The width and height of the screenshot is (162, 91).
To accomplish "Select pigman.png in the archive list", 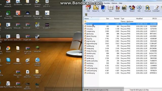I will (121, 41).
